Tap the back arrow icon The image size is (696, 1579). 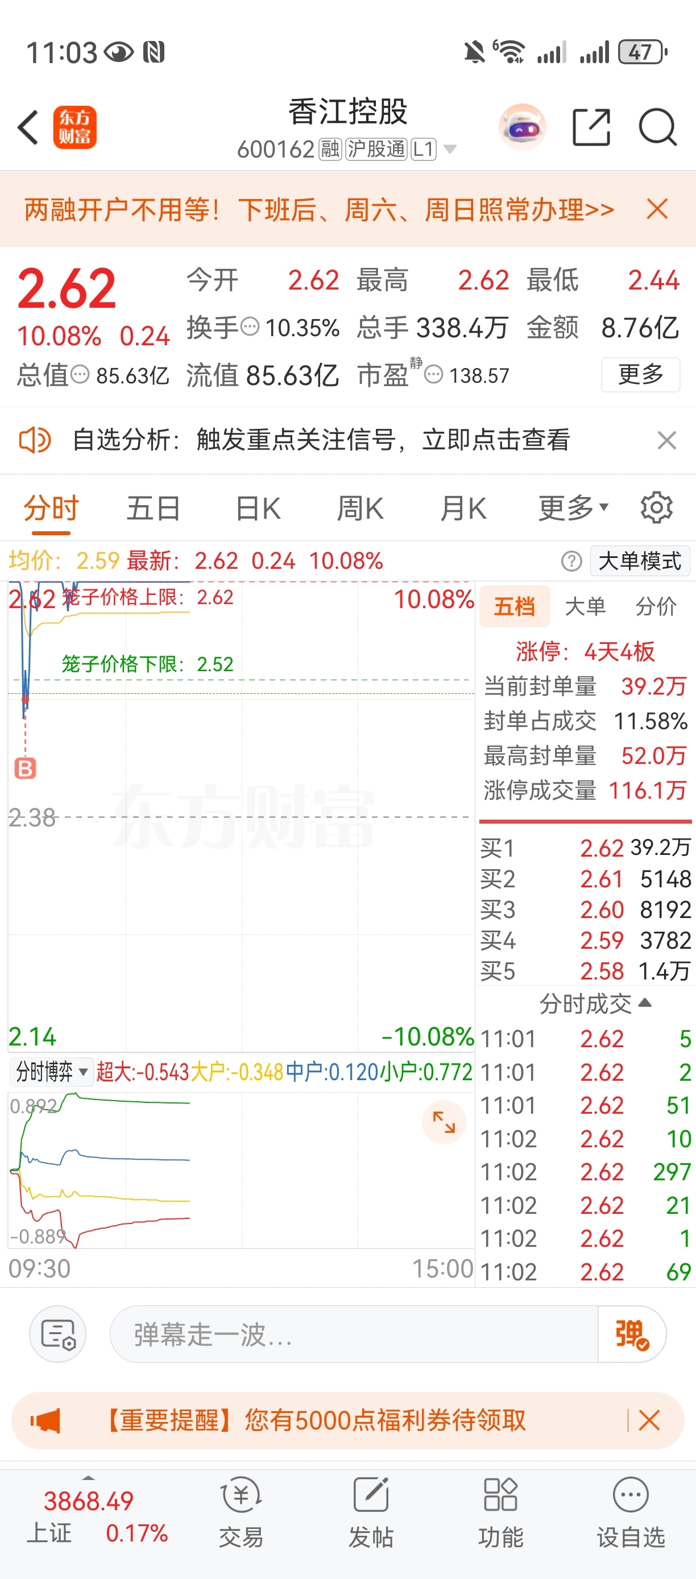click(28, 127)
